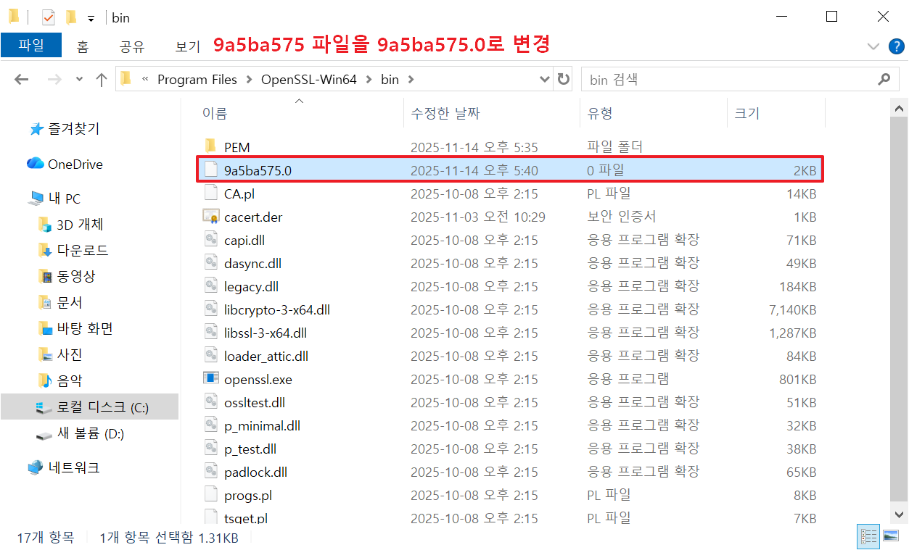This screenshot has height=550, width=909.
Task: Select the openssl.exe application icon
Action: [x=211, y=379]
